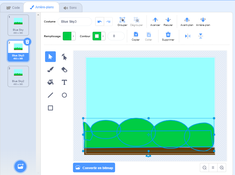235x175 pixels.
Task: Click the green Remplissage color swatch
Action: 67,36
